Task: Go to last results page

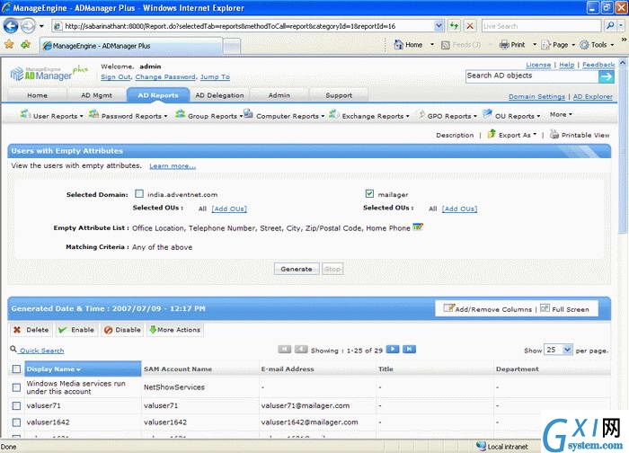Action: (409, 349)
